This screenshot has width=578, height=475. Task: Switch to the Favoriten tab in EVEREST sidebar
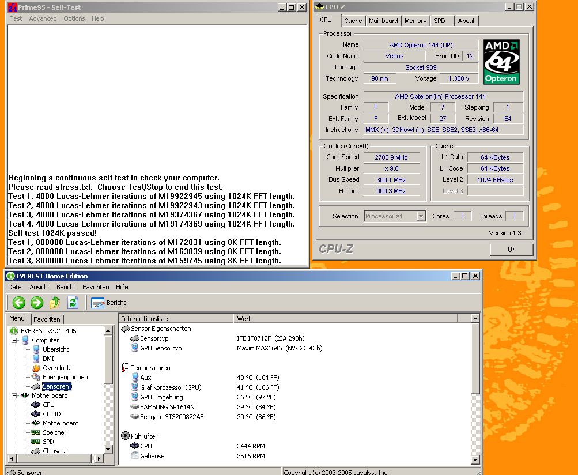pyautogui.click(x=47, y=319)
